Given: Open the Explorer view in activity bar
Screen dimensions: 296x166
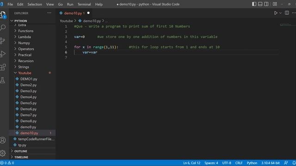Looking at the screenshot, I should click(x=3, y=15).
